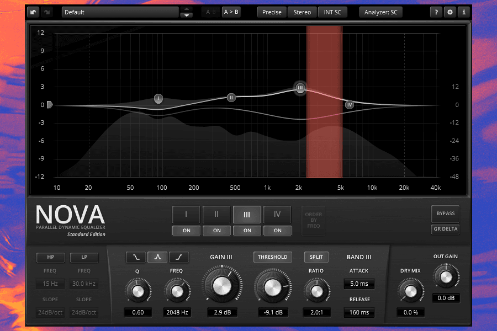This screenshot has height=331, width=497.
Task: Toggle band IV ON switch
Action: coord(278,231)
